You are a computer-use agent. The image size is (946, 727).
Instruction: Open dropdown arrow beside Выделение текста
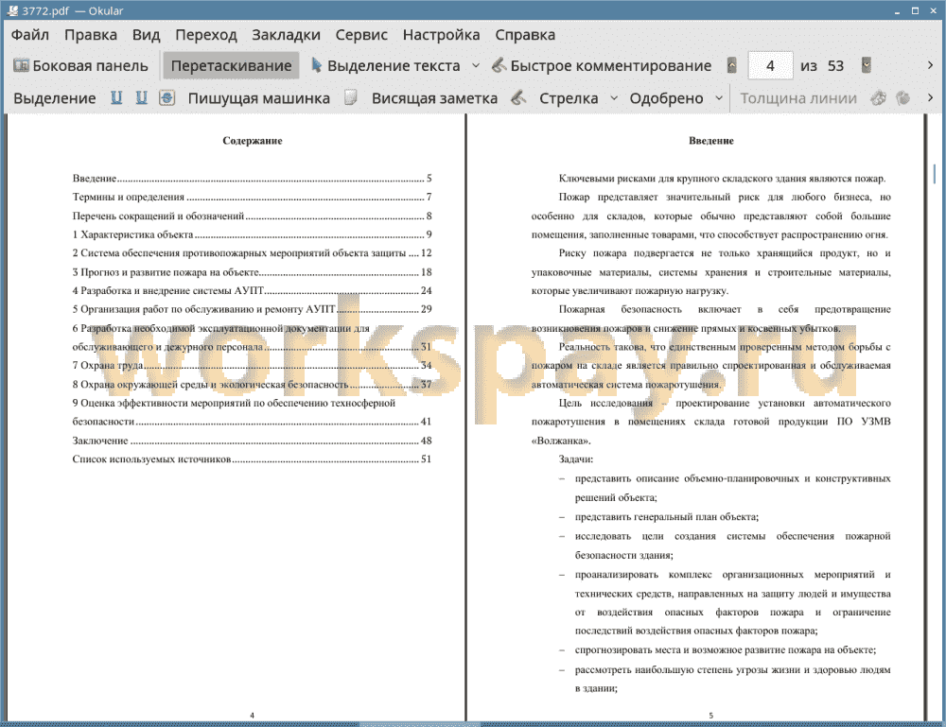(x=476, y=66)
